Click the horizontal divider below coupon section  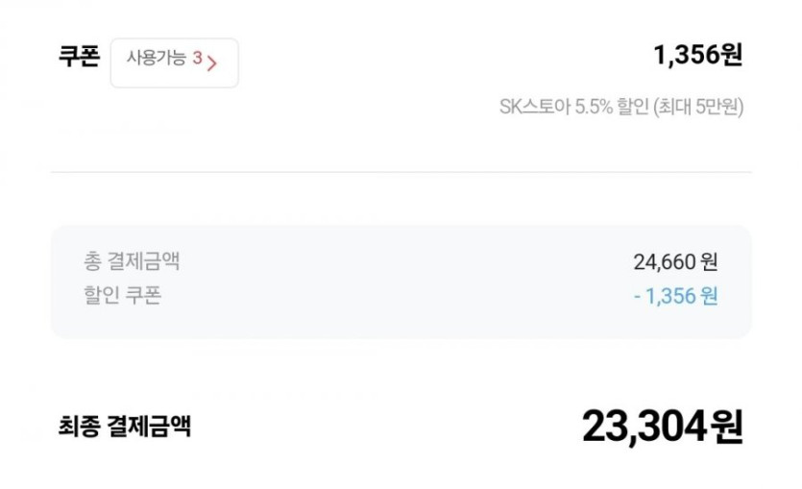(401, 173)
